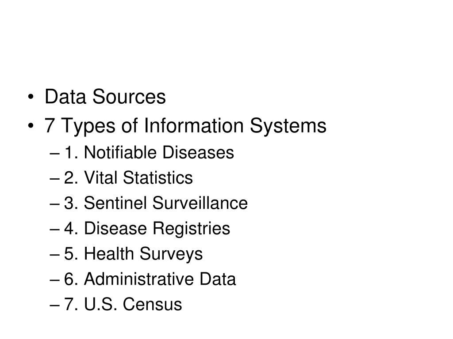453x339 pixels.
Task: Click the bullet point before "Data Sources"
Action: click(x=31, y=97)
